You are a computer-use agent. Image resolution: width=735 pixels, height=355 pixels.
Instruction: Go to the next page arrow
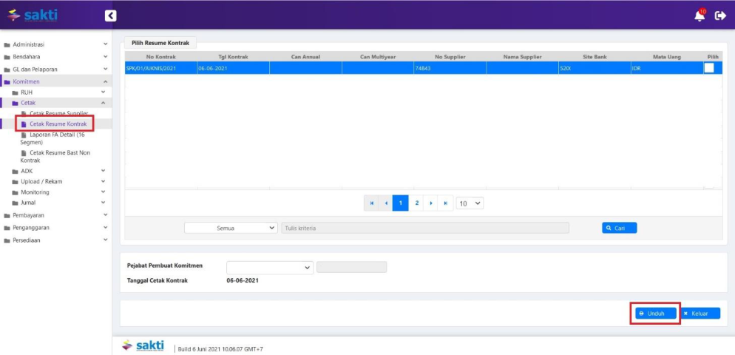(431, 203)
